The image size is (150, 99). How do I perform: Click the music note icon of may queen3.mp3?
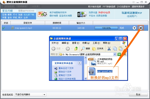coord(12,28)
